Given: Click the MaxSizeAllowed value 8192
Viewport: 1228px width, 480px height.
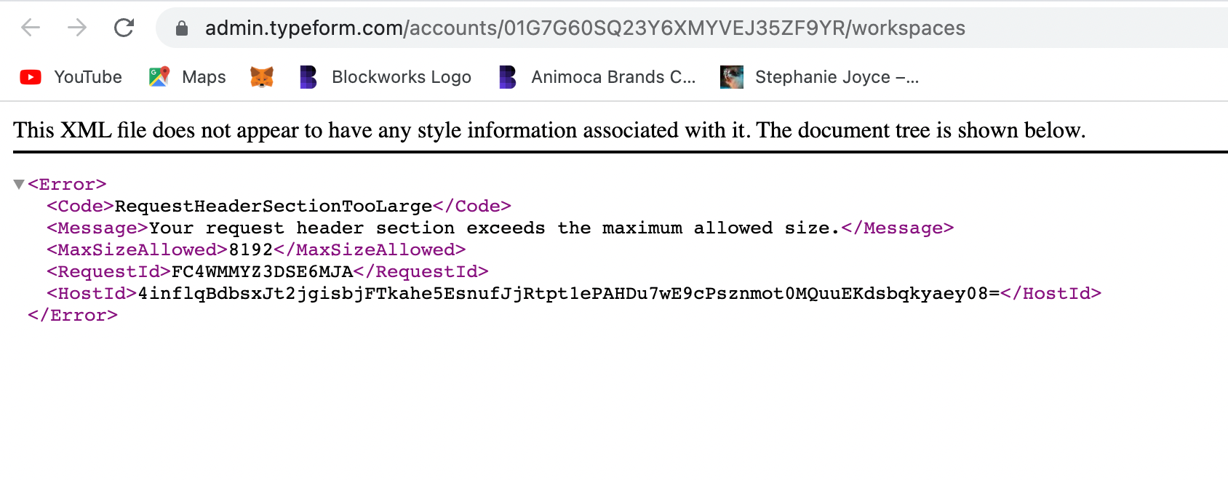Looking at the screenshot, I should [251, 250].
